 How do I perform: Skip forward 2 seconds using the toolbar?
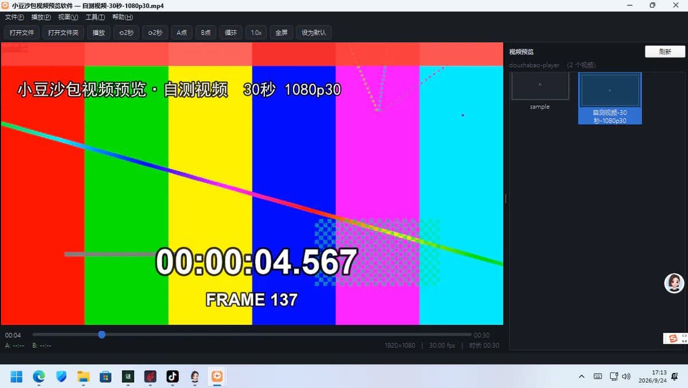pyautogui.click(x=155, y=33)
